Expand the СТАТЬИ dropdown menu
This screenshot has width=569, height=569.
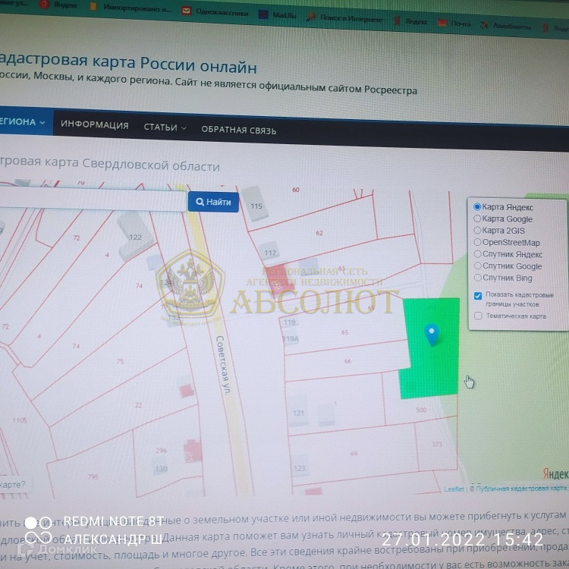[165, 127]
